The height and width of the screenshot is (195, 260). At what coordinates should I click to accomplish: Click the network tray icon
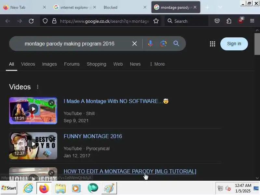(x=220, y=188)
